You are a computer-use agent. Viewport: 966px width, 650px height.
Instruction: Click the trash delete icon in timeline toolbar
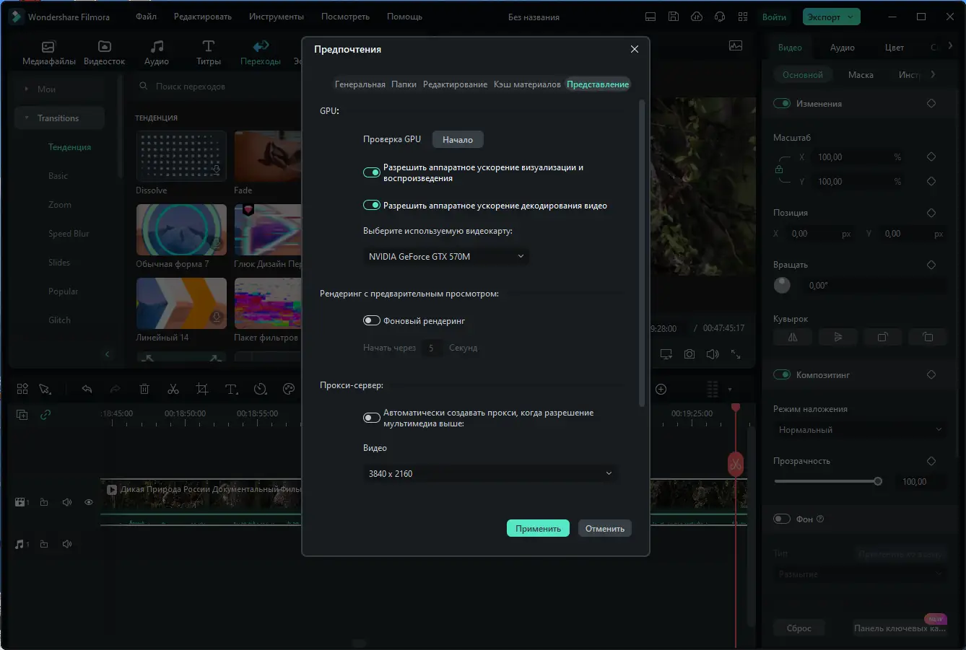pos(144,390)
